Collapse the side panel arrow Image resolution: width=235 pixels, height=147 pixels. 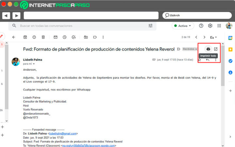230,137
